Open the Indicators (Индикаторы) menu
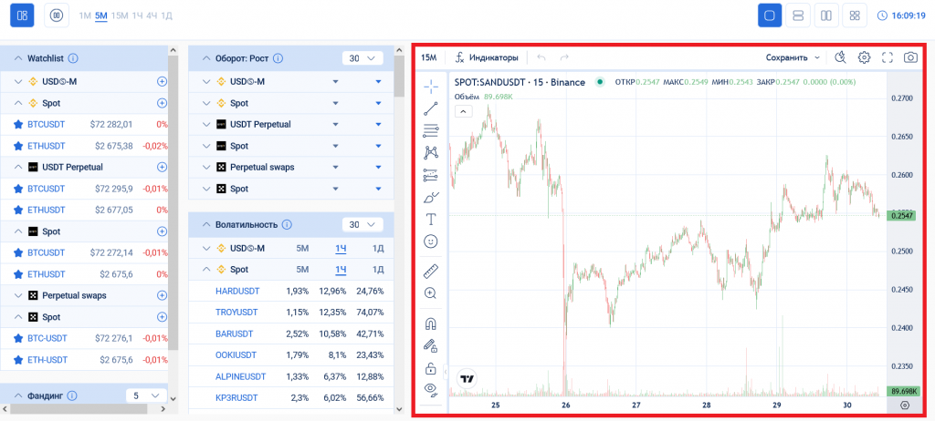The image size is (935, 421). pos(488,57)
